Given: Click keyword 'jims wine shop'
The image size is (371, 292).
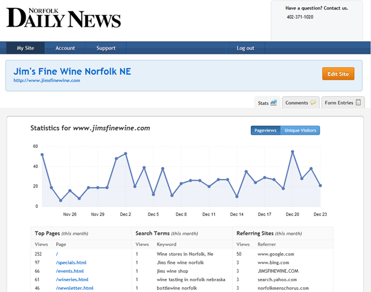Looking at the screenshot, I should pos(172,271).
